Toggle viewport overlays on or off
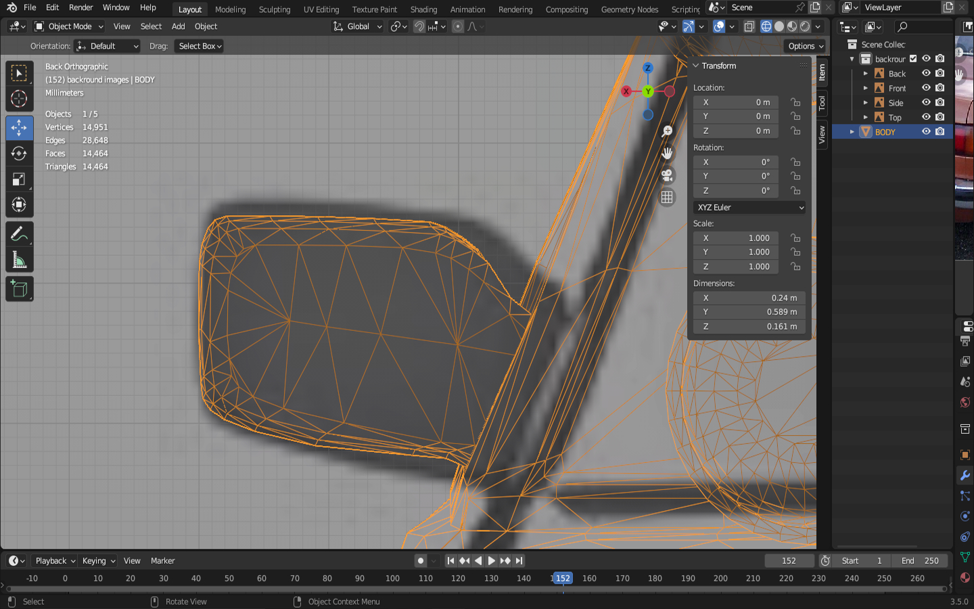974x609 pixels. click(719, 26)
